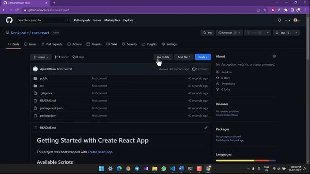The image size is (310, 174).
Task: Open the create new plus menu
Action: (287, 20)
